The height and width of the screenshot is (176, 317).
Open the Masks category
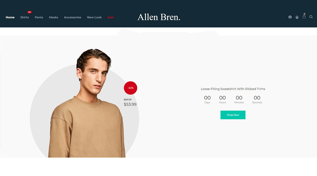(x=54, y=17)
